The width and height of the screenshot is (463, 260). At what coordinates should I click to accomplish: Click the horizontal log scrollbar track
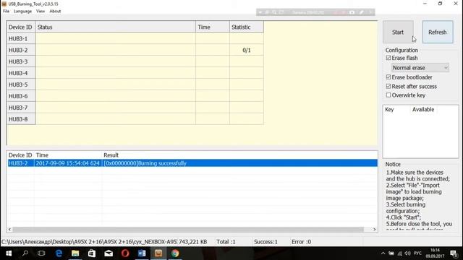188,230
